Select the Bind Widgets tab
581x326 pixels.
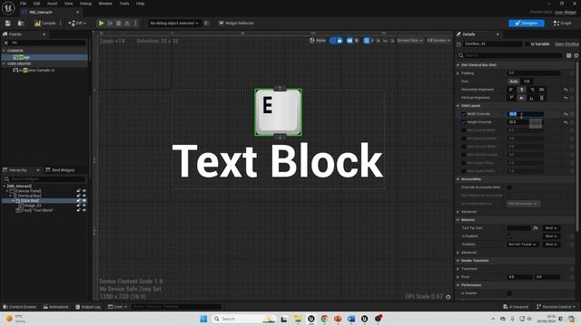point(60,170)
